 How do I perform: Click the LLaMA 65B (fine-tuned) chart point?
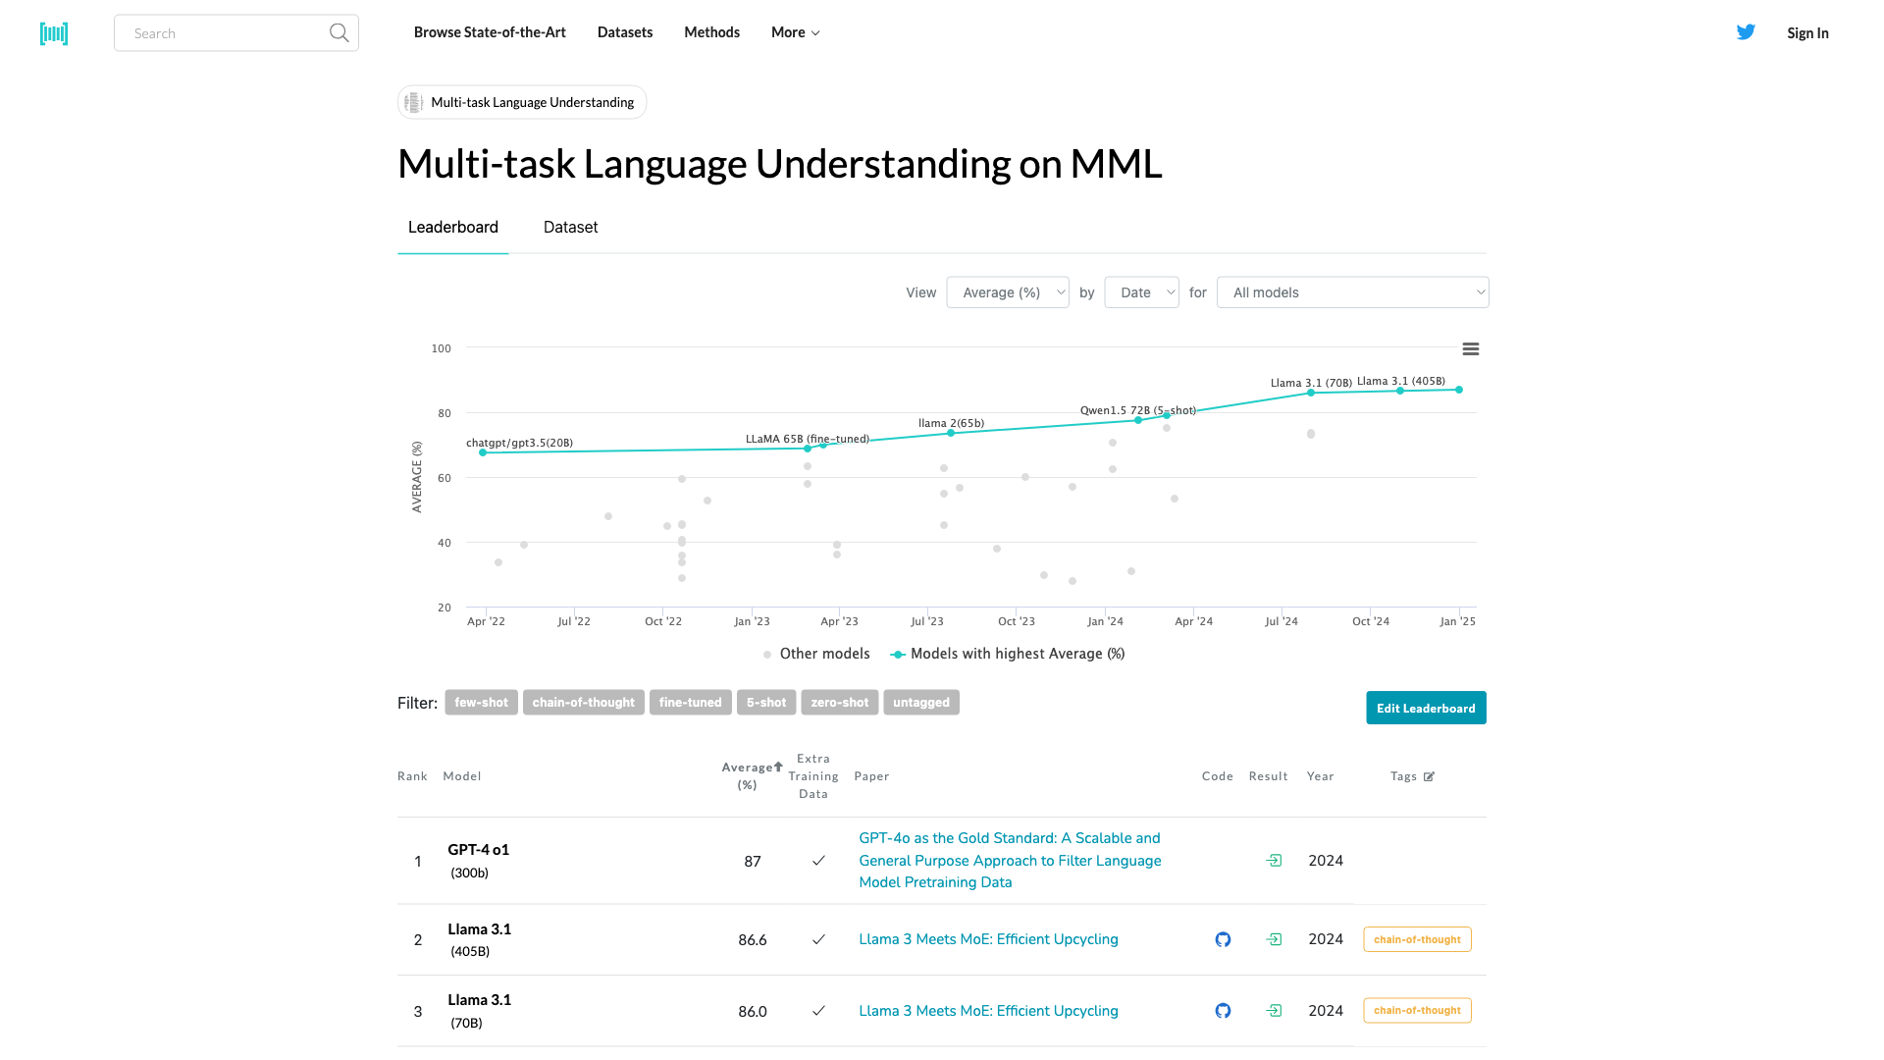click(808, 449)
